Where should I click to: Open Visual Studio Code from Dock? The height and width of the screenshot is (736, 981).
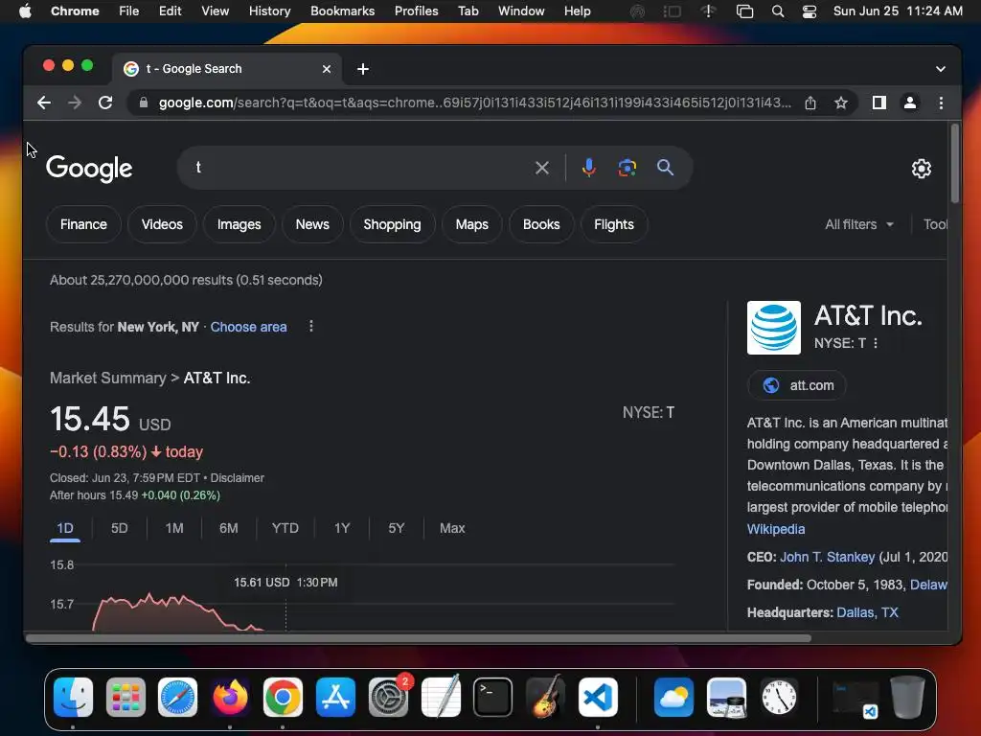(x=598, y=698)
